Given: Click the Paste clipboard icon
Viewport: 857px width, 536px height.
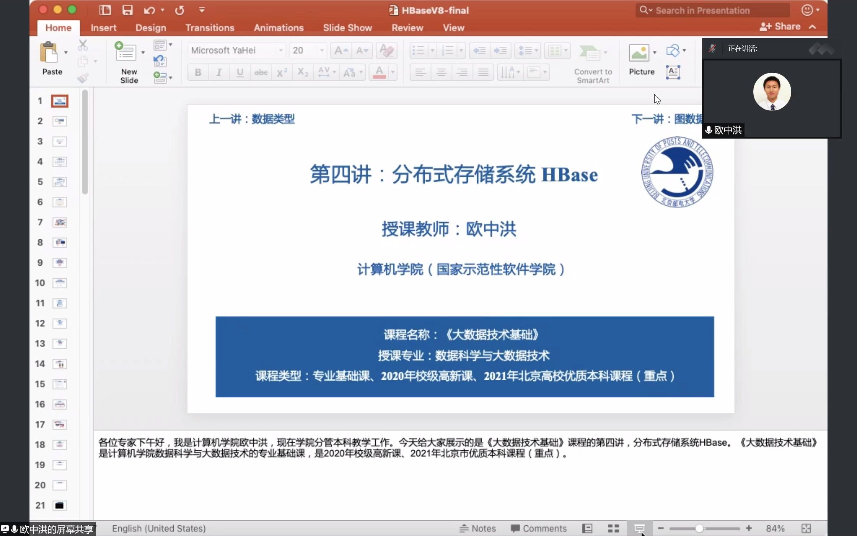Looking at the screenshot, I should point(49,52).
